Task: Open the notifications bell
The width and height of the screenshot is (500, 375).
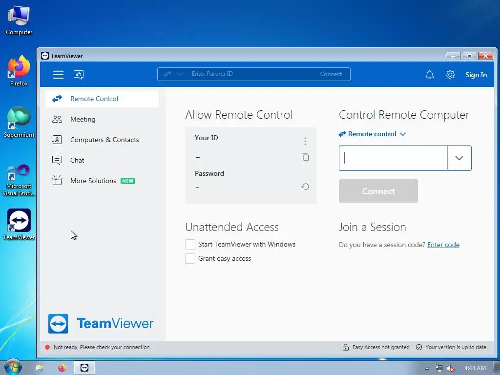Action: pyautogui.click(x=430, y=75)
